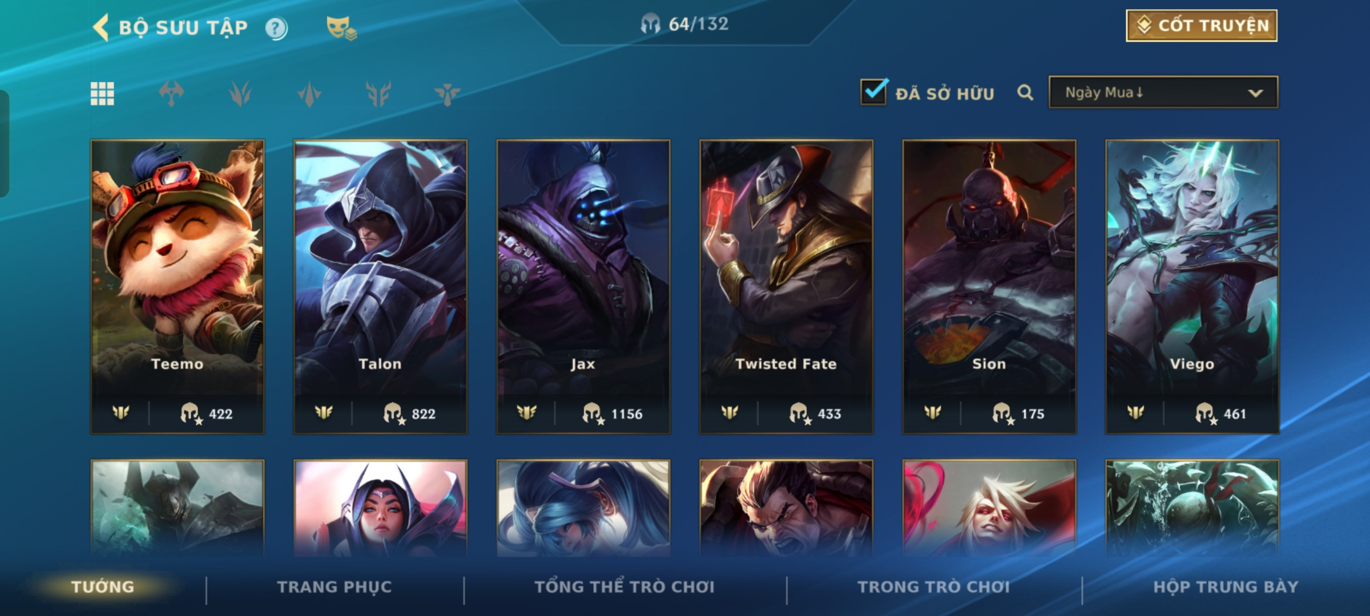1370x616 pixels.
Task: Open the Hộp Trưng Bày tab
Action: pyautogui.click(x=1226, y=587)
